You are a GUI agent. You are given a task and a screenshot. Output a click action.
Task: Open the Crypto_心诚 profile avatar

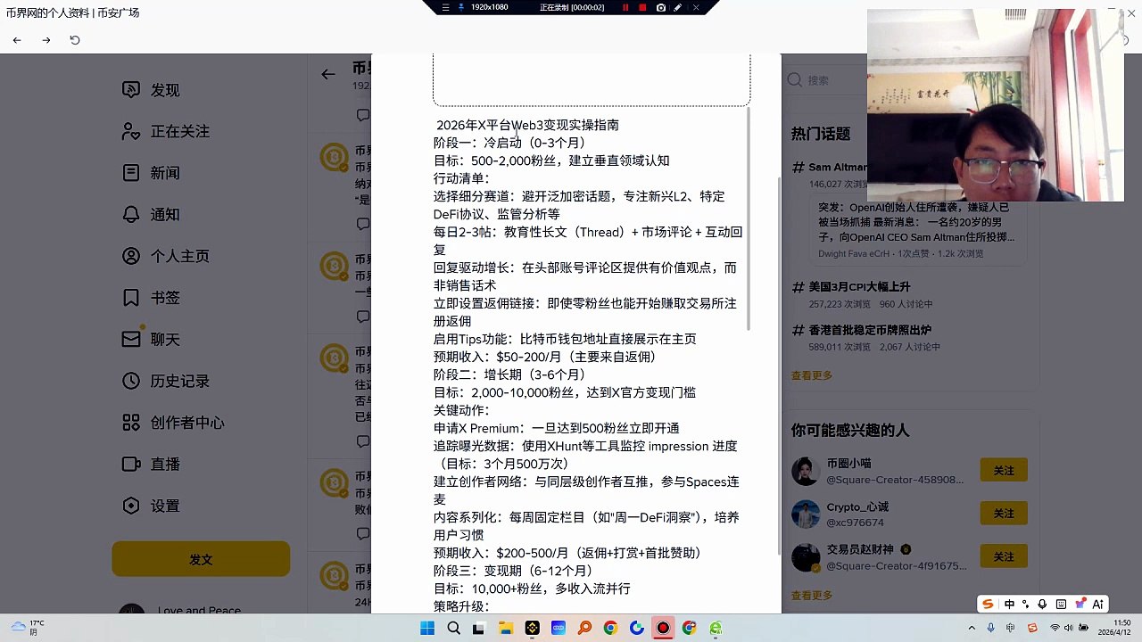click(806, 514)
